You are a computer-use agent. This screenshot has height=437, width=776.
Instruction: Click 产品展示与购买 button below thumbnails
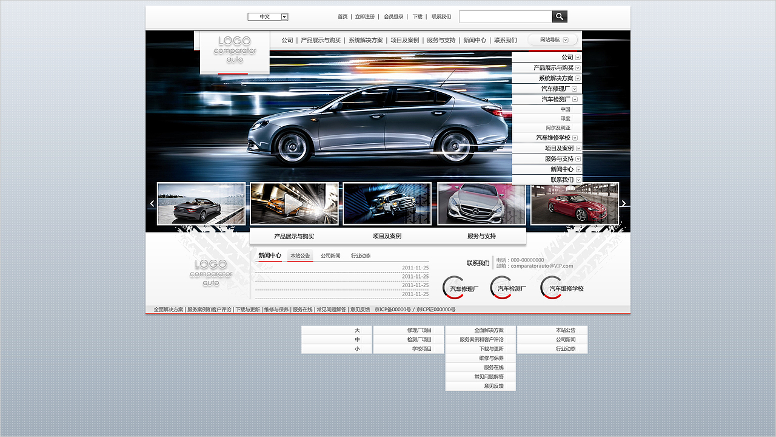(294, 237)
